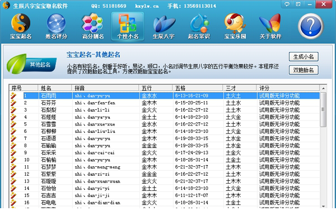Click the green leaf 其他起名 badge
This screenshot has width=336, height=216.
pos(31,64)
